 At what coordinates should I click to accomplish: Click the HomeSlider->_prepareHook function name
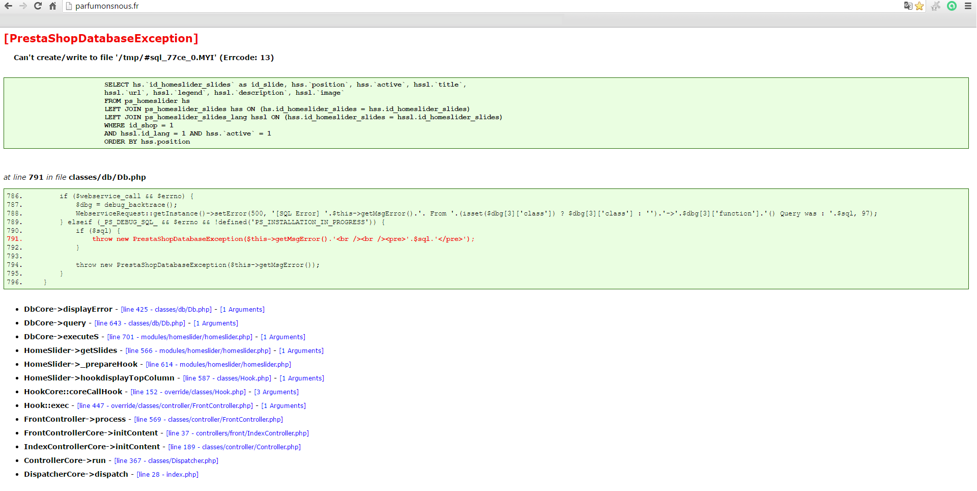point(80,364)
